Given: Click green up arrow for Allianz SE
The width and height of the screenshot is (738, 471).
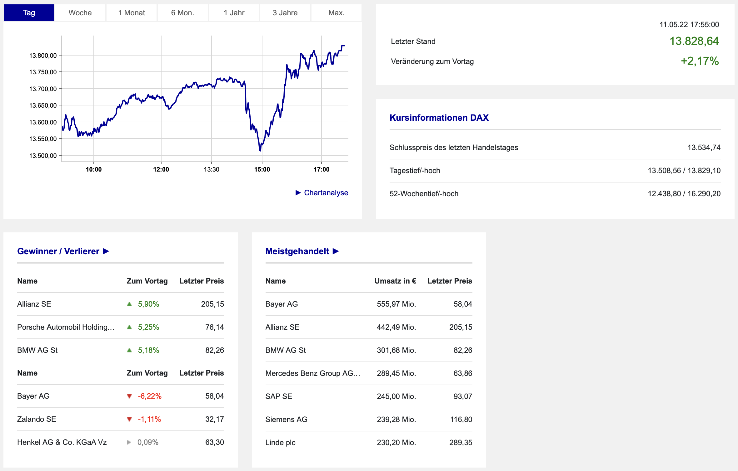Looking at the screenshot, I should pyautogui.click(x=129, y=304).
